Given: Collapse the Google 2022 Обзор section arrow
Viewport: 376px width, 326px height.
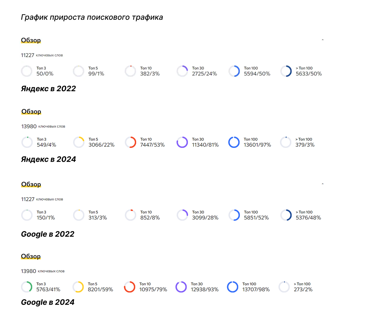Looking at the screenshot, I should pyautogui.click(x=322, y=184).
